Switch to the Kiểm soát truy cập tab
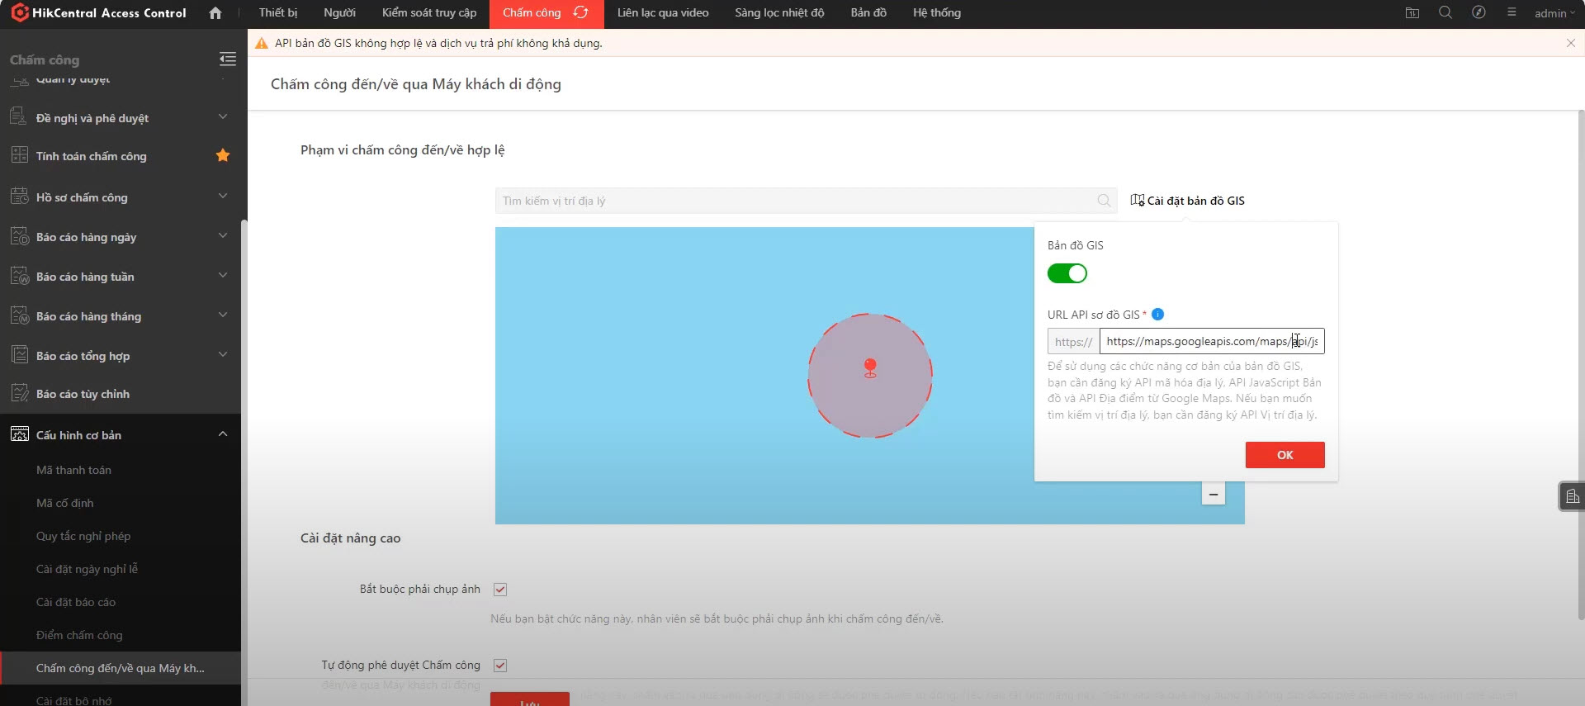Viewport: 1585px width, 706px height. point(429,13)
